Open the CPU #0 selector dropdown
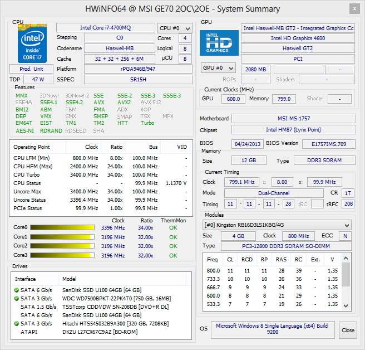The image size is (365, 350). [x=175, y=28]
